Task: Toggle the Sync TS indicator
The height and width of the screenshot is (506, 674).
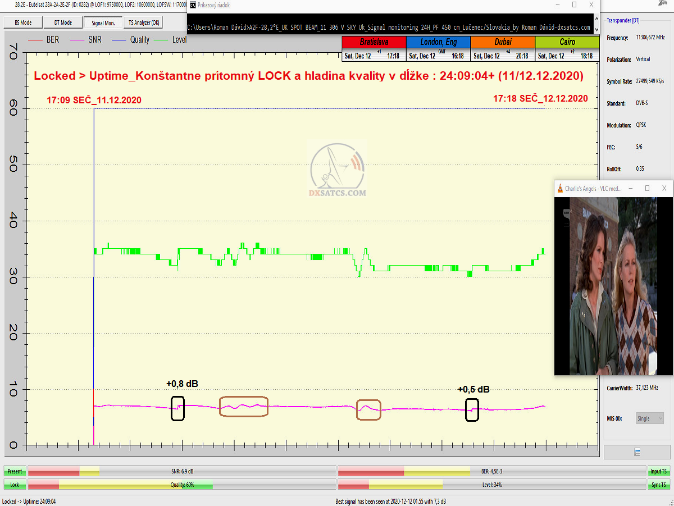Action: point(658,484)
